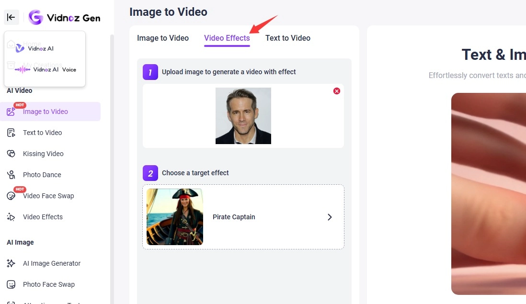The height and width of the screenshot is (304, 526).
Task: Choose the Pirate Captain effect thumbnail
Action: pyautogui.click(x=174, y=217)
